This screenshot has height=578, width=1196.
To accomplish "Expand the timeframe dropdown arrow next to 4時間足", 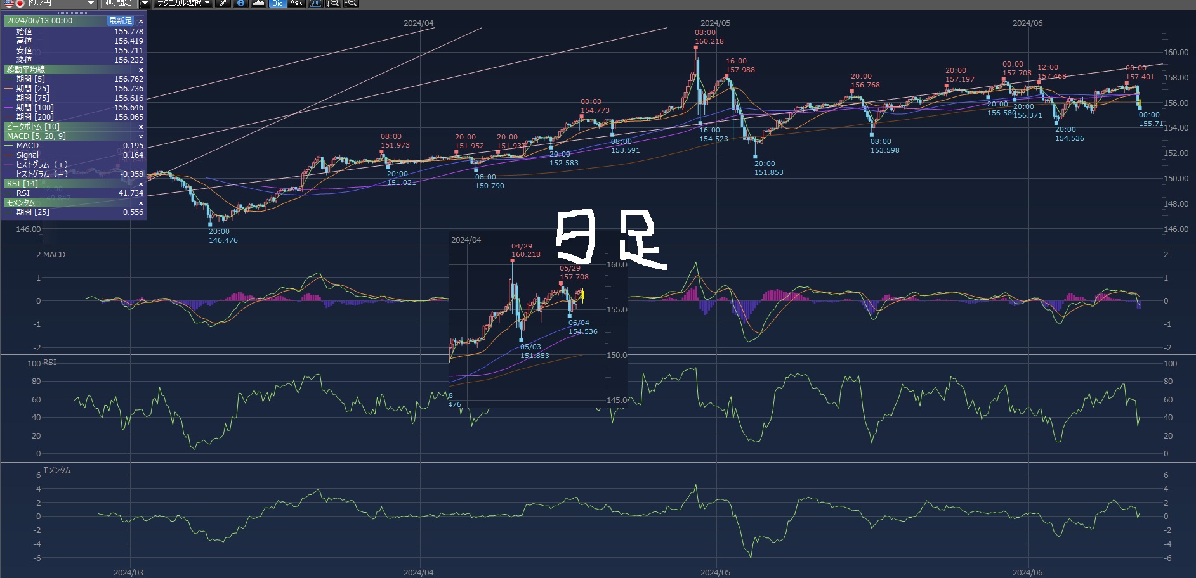I will pos(145,3).
